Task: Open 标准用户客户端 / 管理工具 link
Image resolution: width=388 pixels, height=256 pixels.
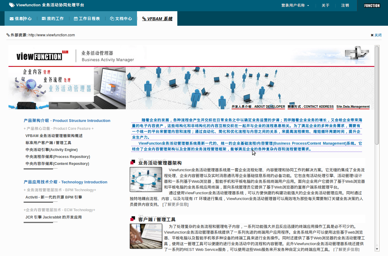Action: (48, 143)
